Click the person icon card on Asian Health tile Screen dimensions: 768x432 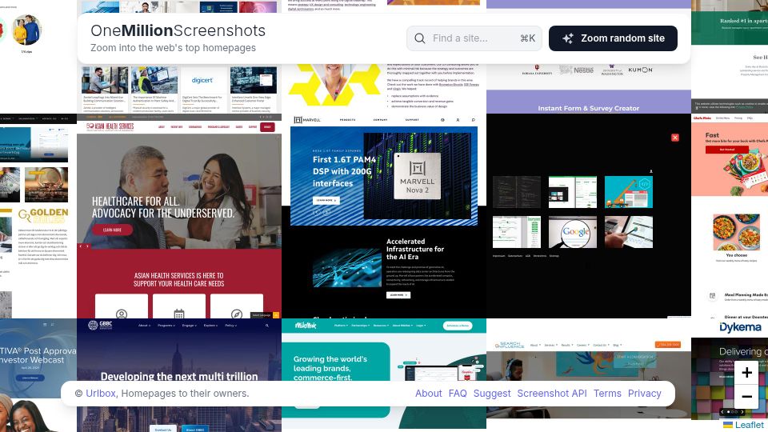pyautogui.click(x=122, y=306)
